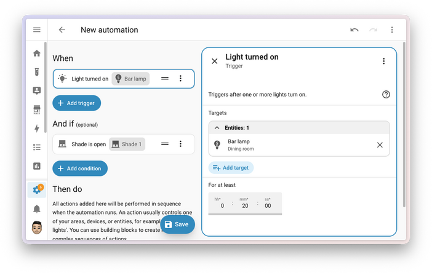The width and height of the screenshot is (432, 273).
Task: Grab the Shade is open drag handle
Action: point(165,144)
